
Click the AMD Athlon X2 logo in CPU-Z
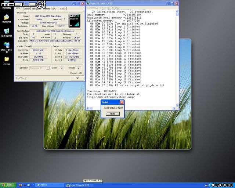(75, 21)
